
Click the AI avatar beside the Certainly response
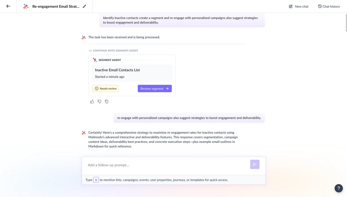click(x=84, y=133)
